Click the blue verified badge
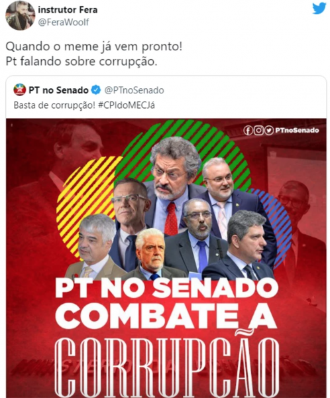The width and height of the screenshot is (330, 398). [x=96, y=90]
